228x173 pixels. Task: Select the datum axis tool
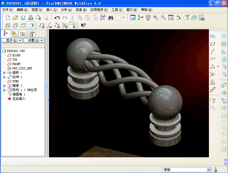[x=212, y=52]
